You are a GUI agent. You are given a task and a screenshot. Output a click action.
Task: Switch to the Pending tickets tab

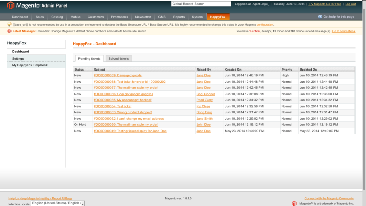(89, 59)
